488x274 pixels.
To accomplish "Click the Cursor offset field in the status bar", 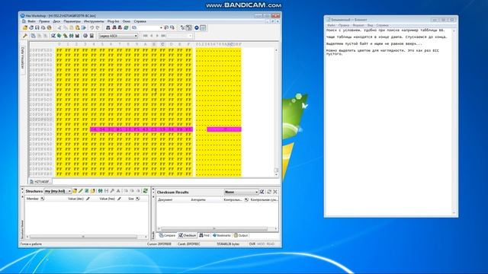I will tap(159, 244).
